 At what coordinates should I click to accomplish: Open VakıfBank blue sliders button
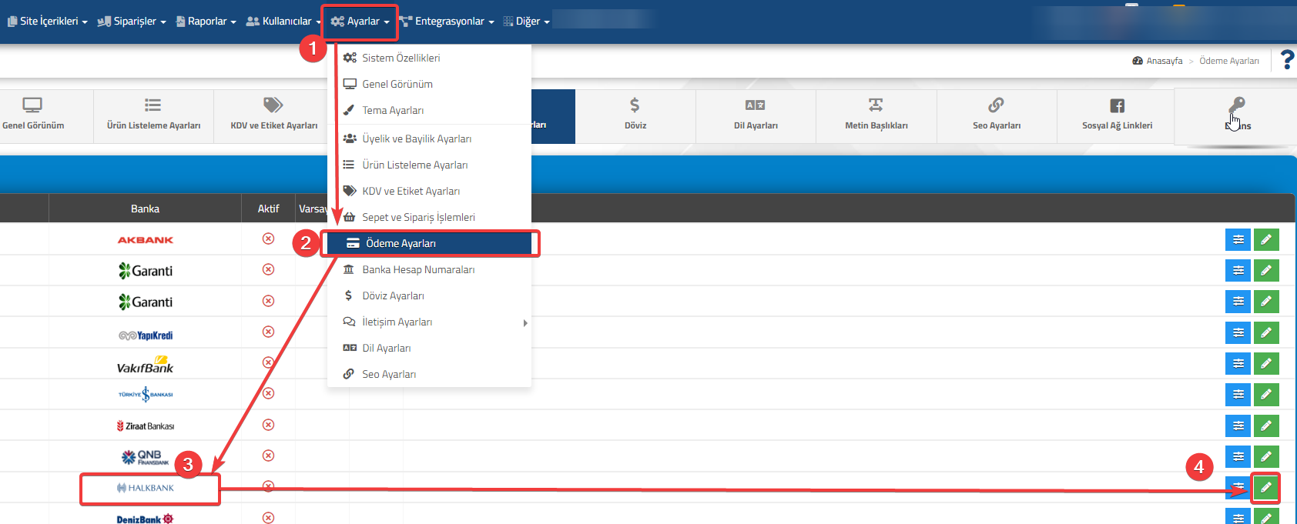click(x=1238, y=363)
